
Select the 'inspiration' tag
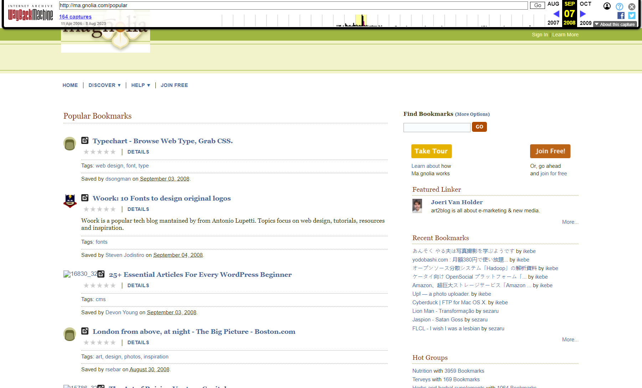(156, 357)
